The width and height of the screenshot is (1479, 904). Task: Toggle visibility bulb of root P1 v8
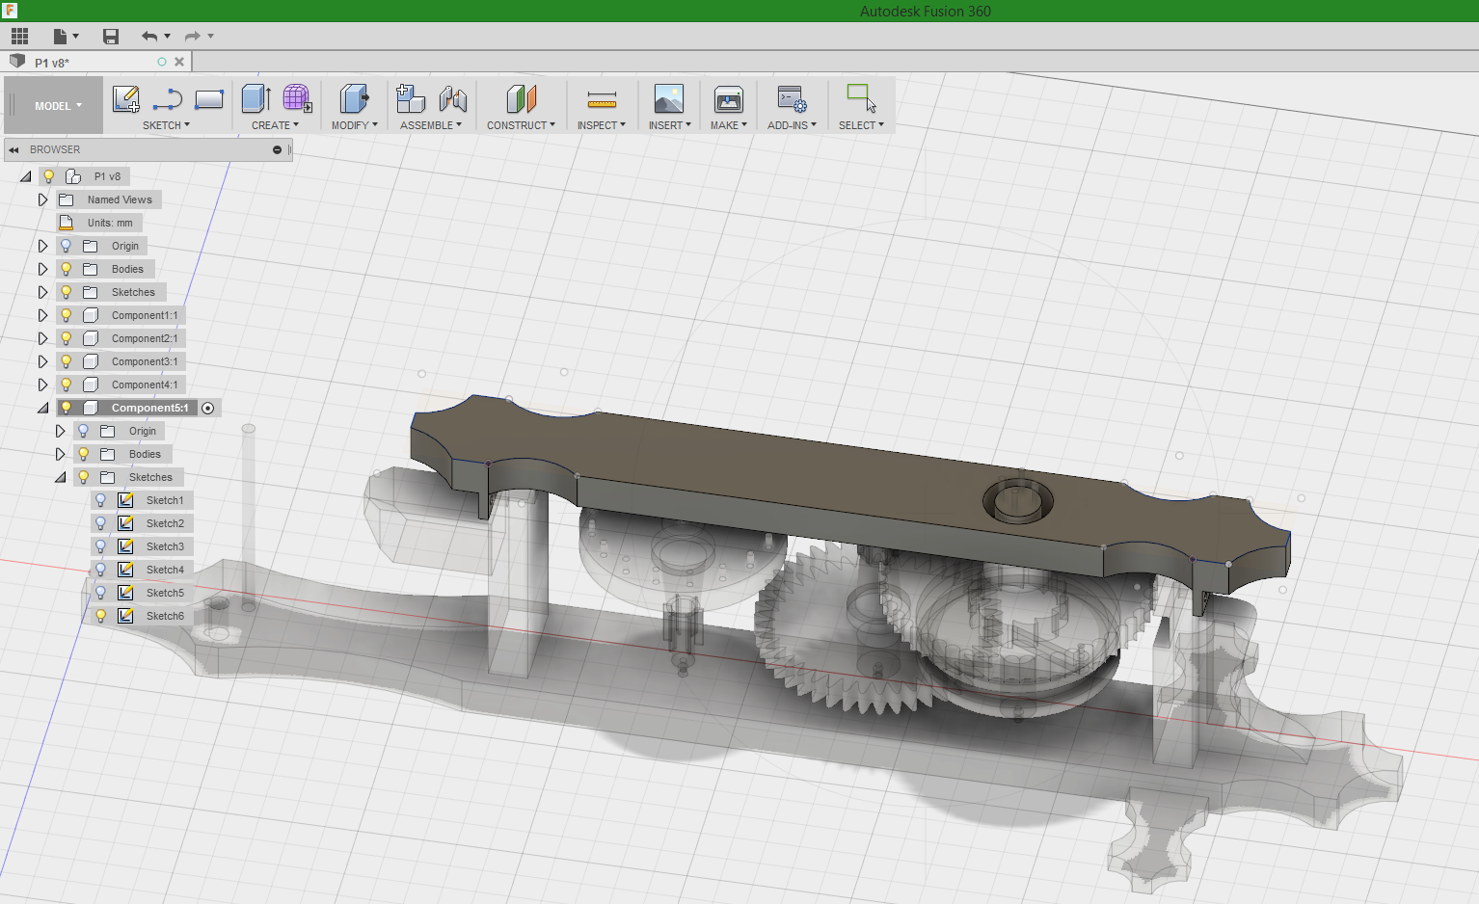click(48, 176)
